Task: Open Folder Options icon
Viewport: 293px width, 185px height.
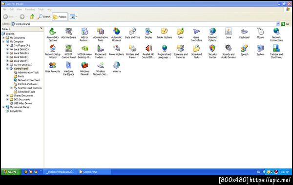Action: (164, 33)
